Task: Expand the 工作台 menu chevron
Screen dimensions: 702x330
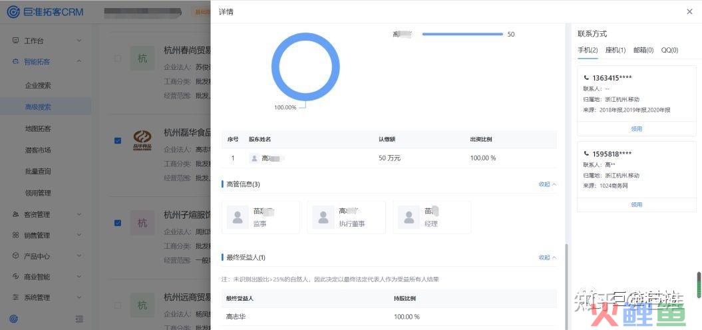Action: pyautogui.click(x=79, y=41)
